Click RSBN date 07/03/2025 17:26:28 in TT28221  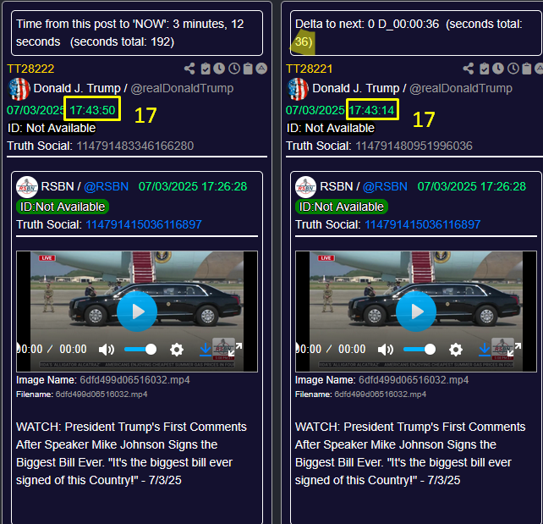(472, 186)
